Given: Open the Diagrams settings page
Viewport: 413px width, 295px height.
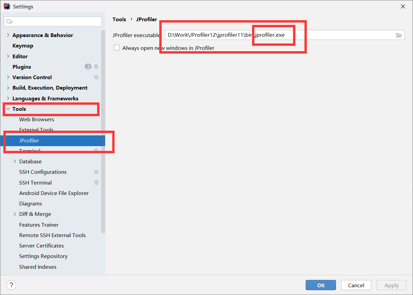Looking at the screenshot, I should [31, 203].
